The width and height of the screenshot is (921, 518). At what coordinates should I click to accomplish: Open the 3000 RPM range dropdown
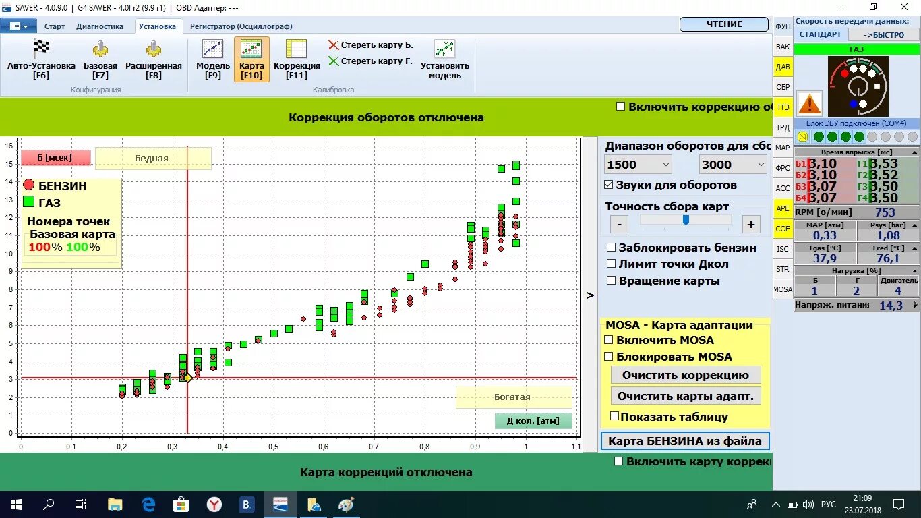[x=734, y=165]
